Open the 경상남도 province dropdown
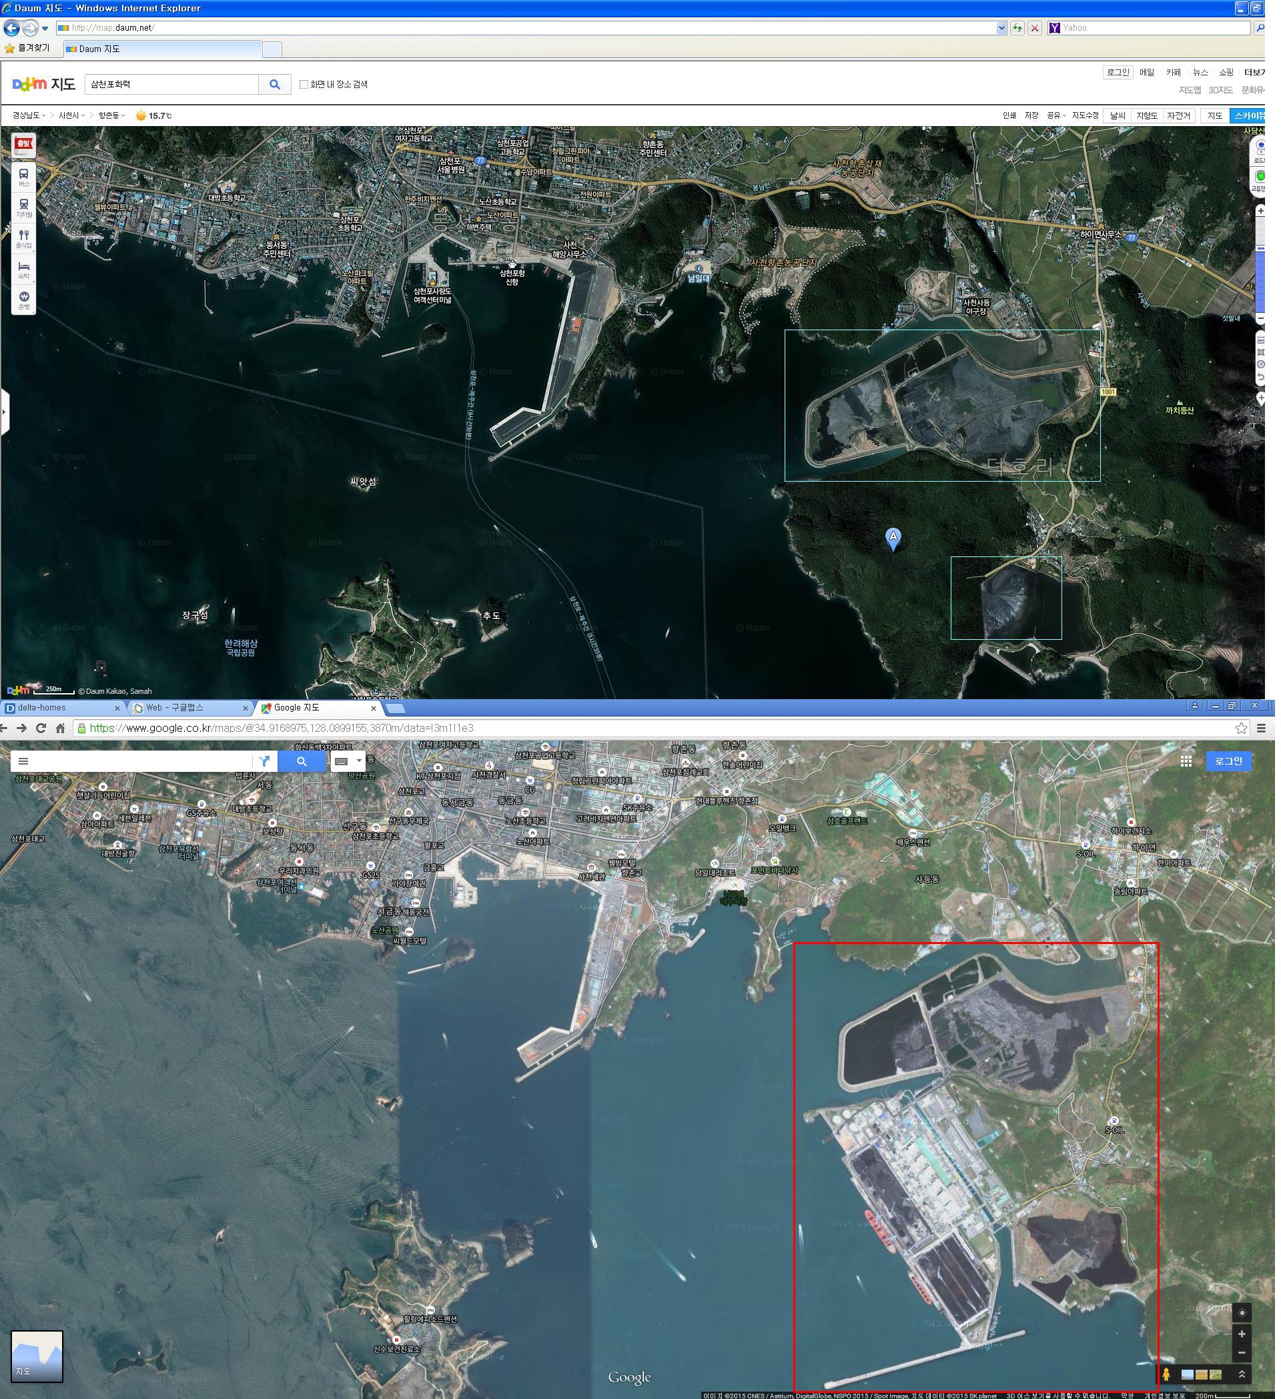Image resolution: width=1281 pixels, height=1399 pixels. click(x=29, y=116)
